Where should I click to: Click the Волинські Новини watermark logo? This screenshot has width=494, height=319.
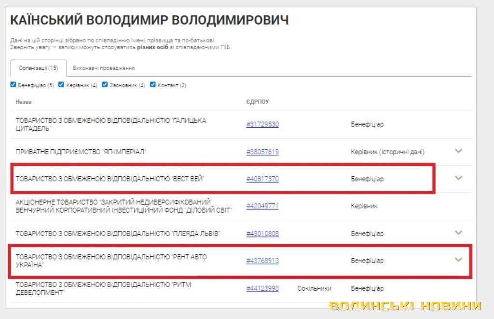[x=405, y=306]
